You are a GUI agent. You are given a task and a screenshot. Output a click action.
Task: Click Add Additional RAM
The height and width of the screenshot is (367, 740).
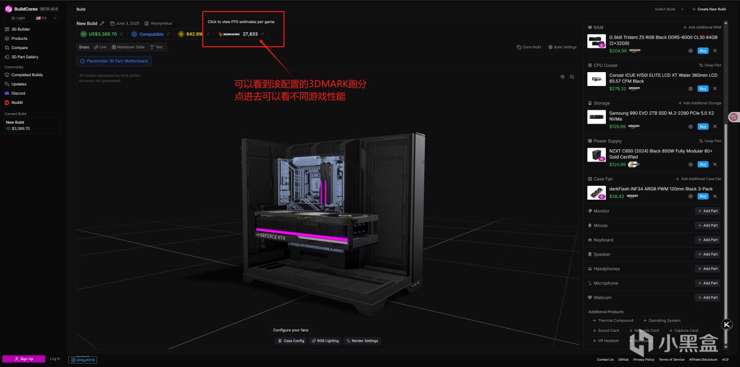click(x=702, y=28)
